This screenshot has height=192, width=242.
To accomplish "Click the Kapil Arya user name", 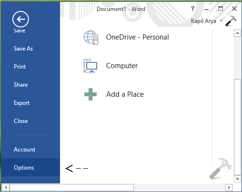I will pos(203,21).
